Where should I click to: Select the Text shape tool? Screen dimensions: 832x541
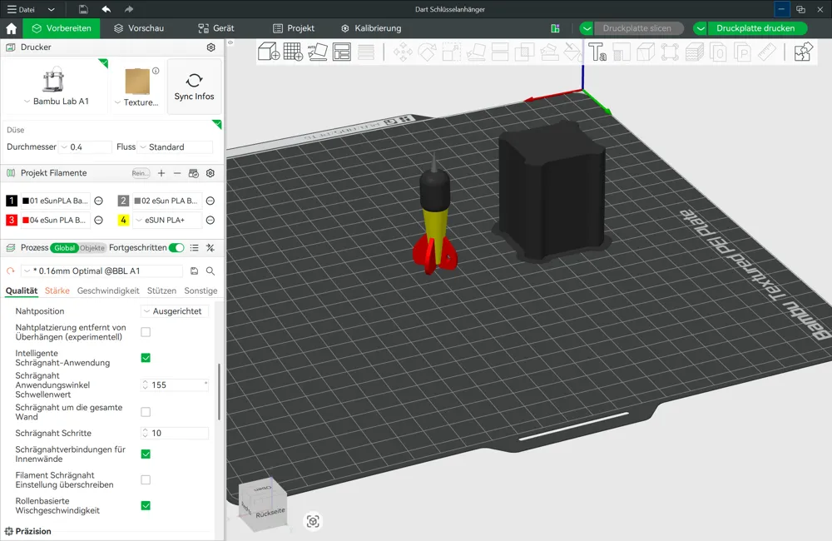(597, 52)
